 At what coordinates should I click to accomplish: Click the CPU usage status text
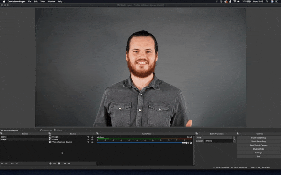click(x=260, y=168)
